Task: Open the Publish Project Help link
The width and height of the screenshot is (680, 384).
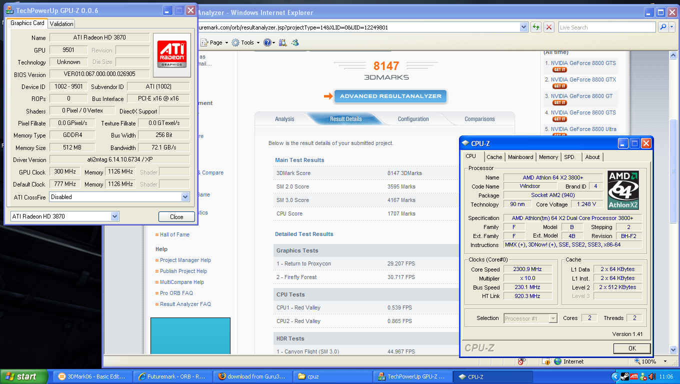Action: [183, 271]
